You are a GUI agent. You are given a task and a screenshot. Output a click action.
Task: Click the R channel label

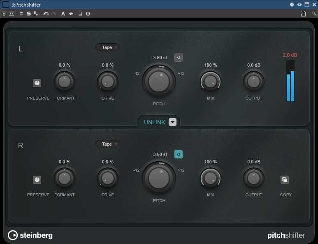click(x=21, y=146)
